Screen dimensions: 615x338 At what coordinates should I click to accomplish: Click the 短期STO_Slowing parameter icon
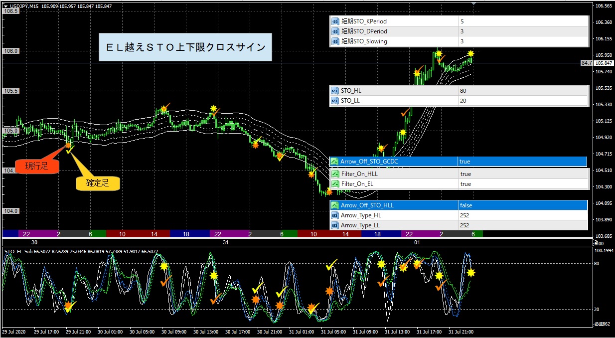tap(335, 41)
